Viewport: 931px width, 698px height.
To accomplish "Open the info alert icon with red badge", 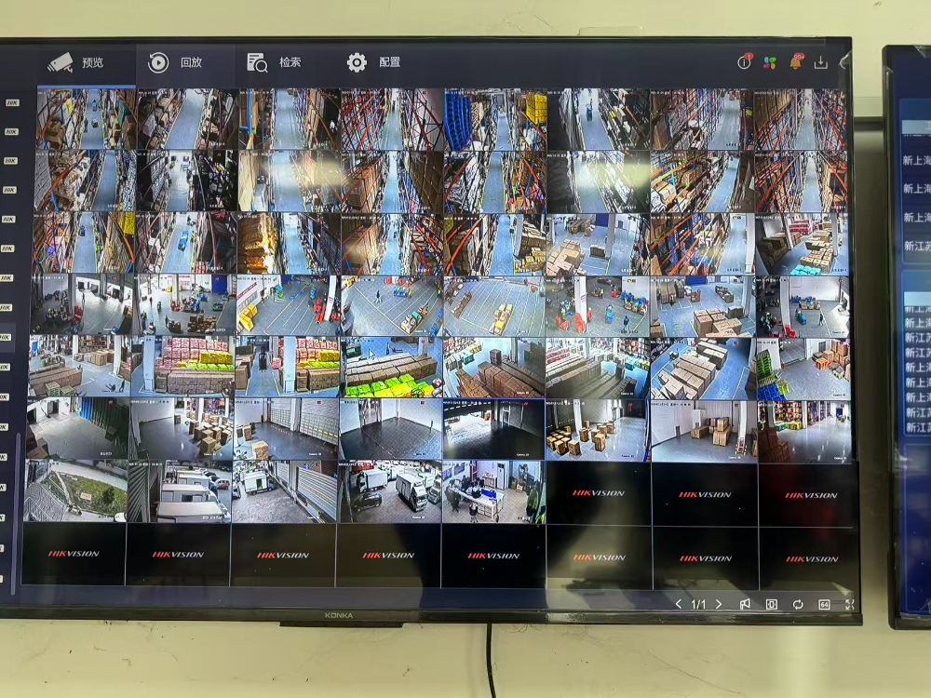I will (745, 61).
